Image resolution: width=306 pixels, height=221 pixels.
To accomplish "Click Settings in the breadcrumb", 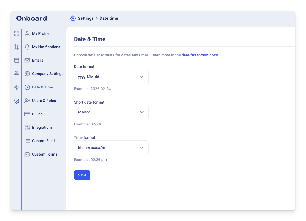I will click(85, 18).
